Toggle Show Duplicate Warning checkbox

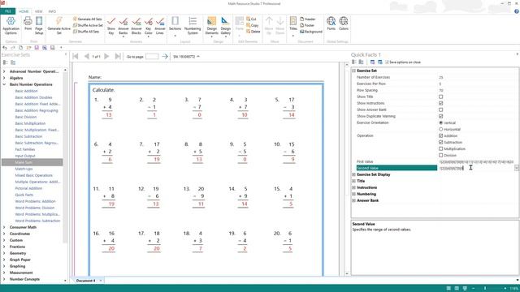coord(440,116)
